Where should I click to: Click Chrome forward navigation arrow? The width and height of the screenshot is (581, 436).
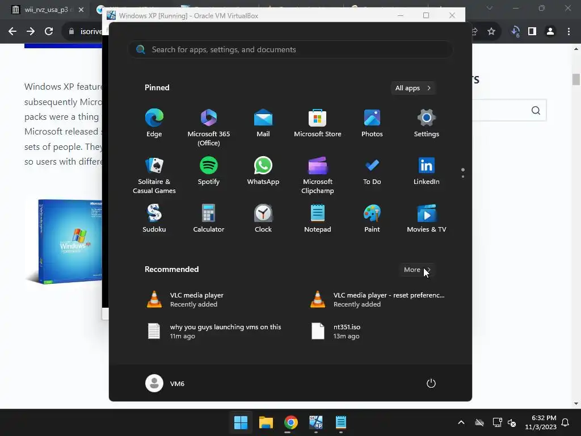[x=31, y=32]
